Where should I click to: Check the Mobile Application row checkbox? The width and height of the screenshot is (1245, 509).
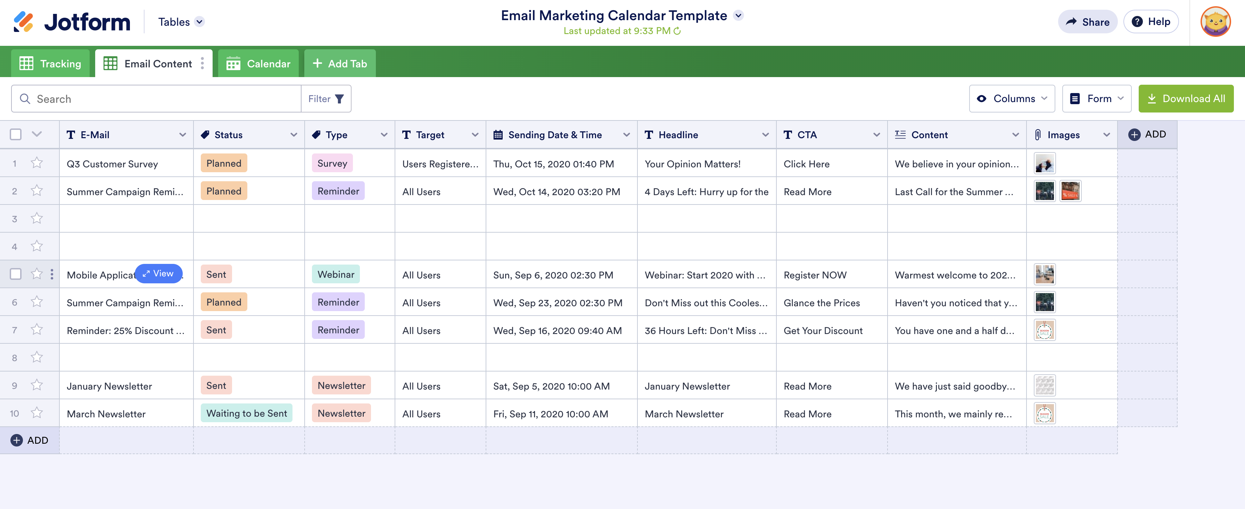(x=16, y=274)
